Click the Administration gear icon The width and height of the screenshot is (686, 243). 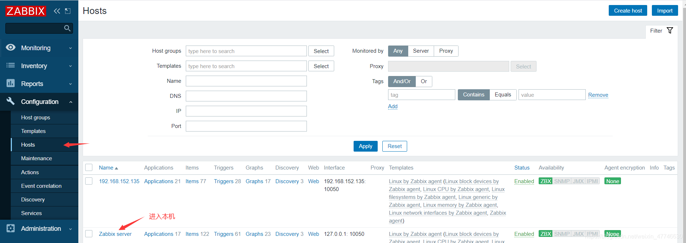click(x=11, y=228)
